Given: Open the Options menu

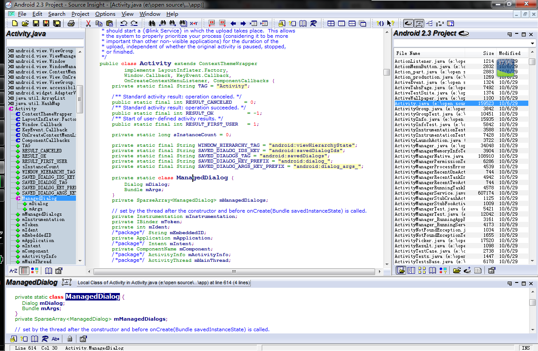Looking at the screenshot, I should 105,14.
